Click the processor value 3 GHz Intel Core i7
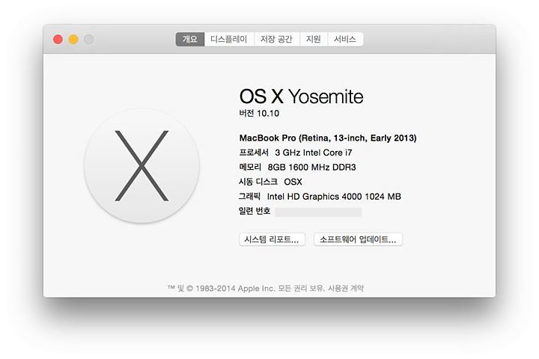The height and width of the screenshot is (359, 539). pos(314,153)
